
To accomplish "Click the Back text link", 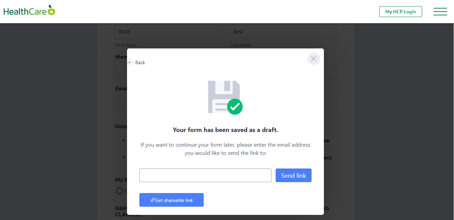I will (140, 62).
